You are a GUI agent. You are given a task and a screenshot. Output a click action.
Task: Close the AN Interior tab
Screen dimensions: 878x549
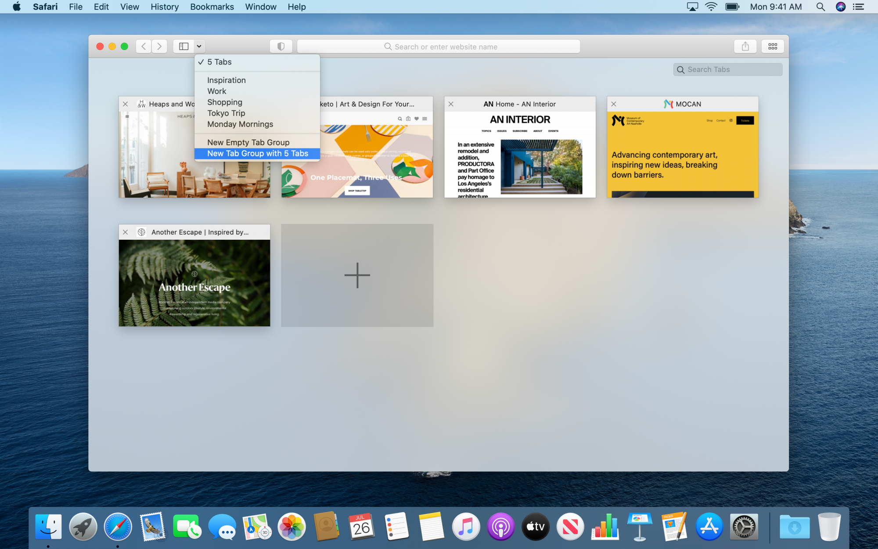click(451, 104)
